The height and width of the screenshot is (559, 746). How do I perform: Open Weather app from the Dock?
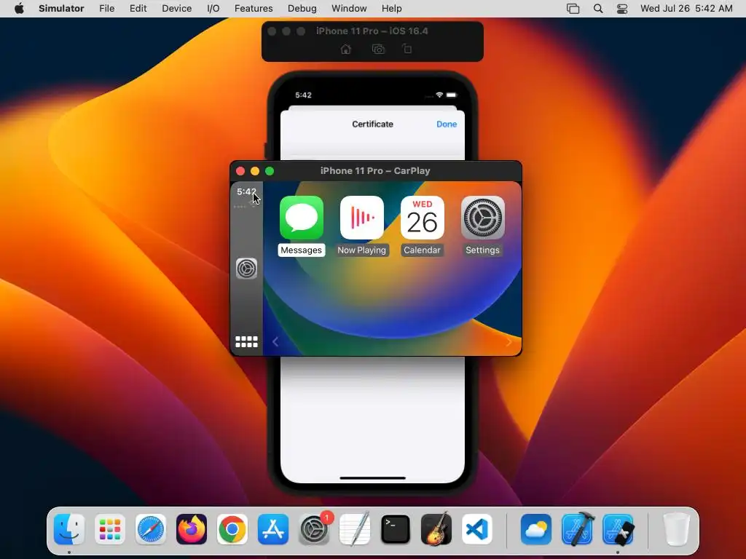tap(536, 529)
